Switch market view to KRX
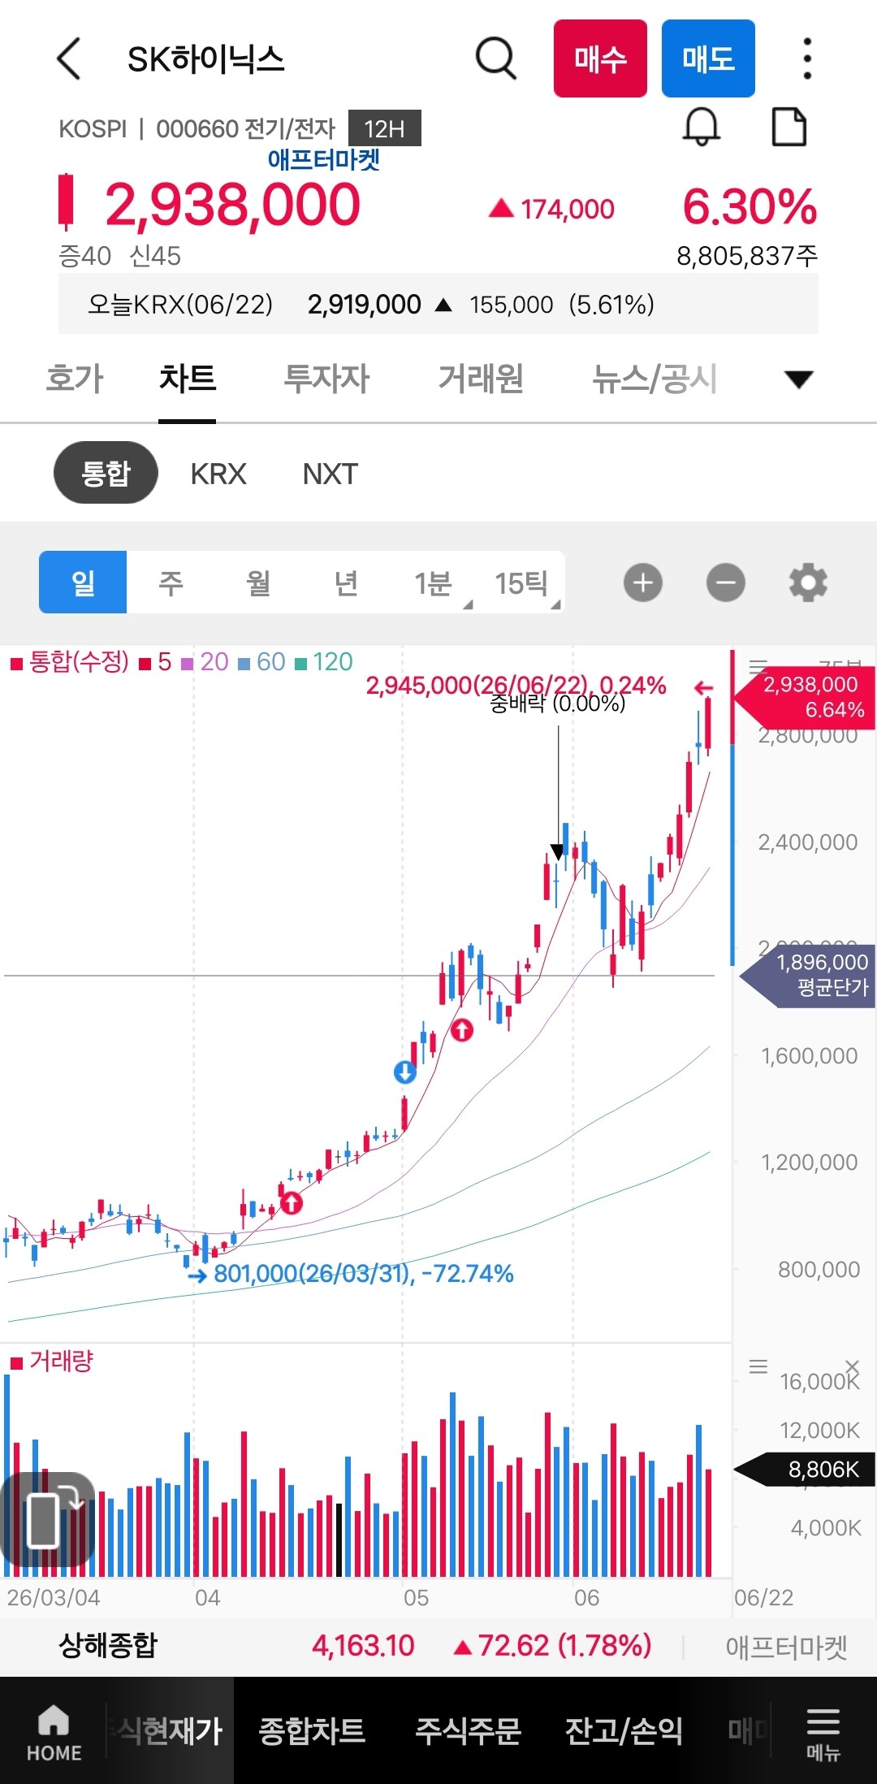The height and width of the screenshot is (1784, 877). pyautogui.click(x=218, y=474)
